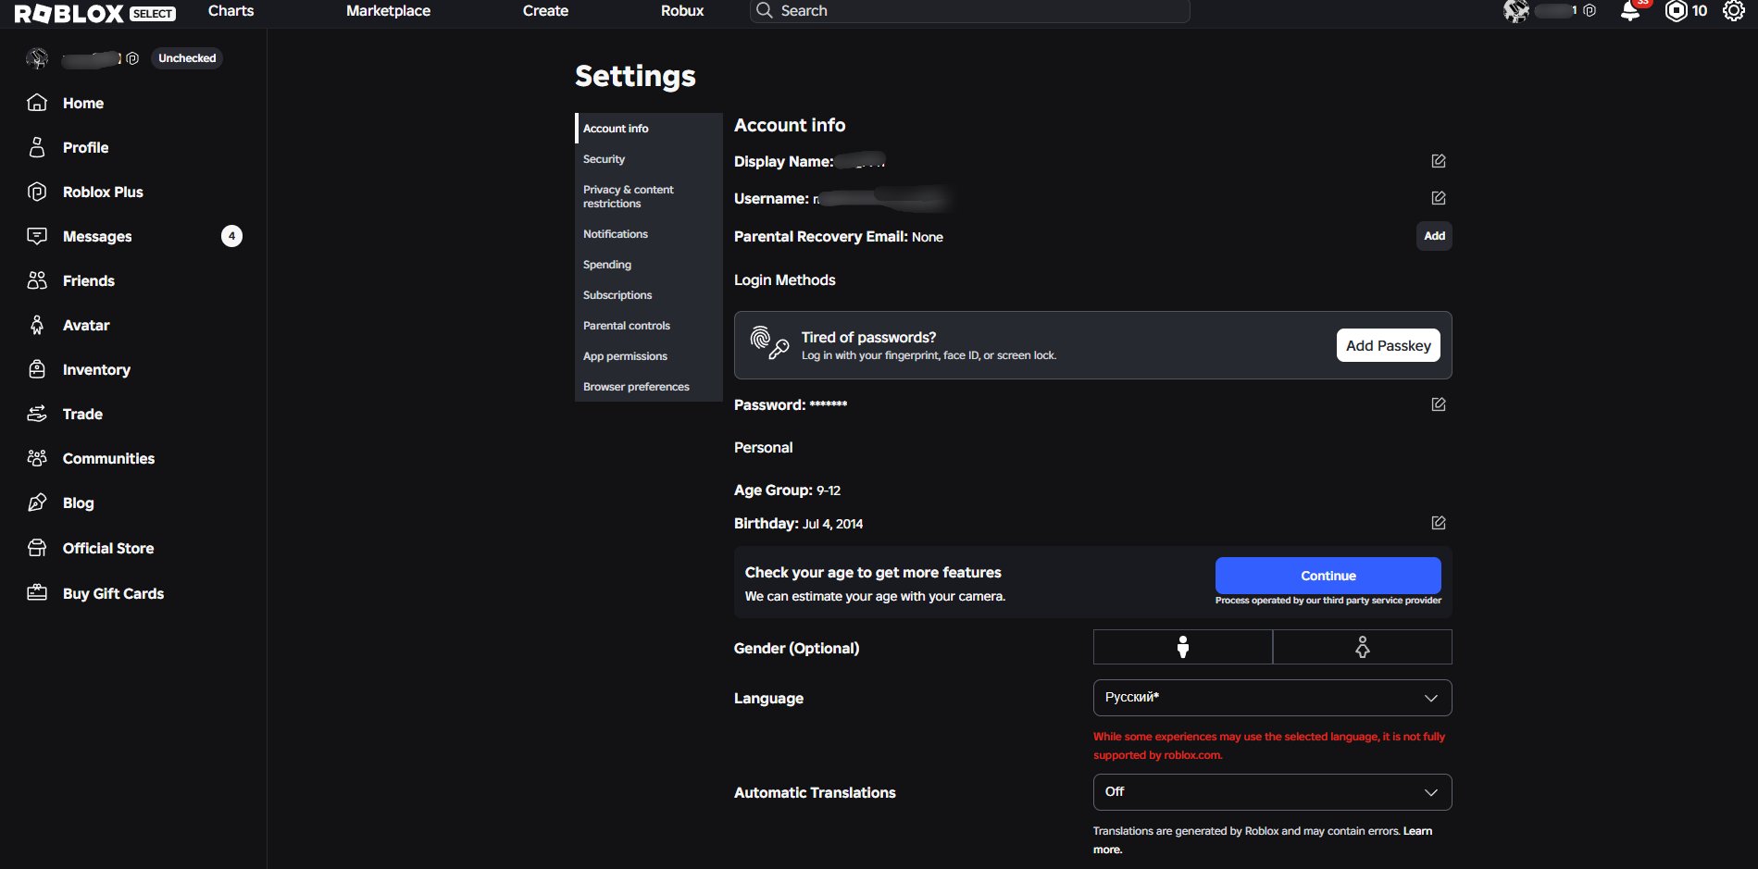
Task: Open Privacy & content restrictions tab
Action: (x=649, y=196)
